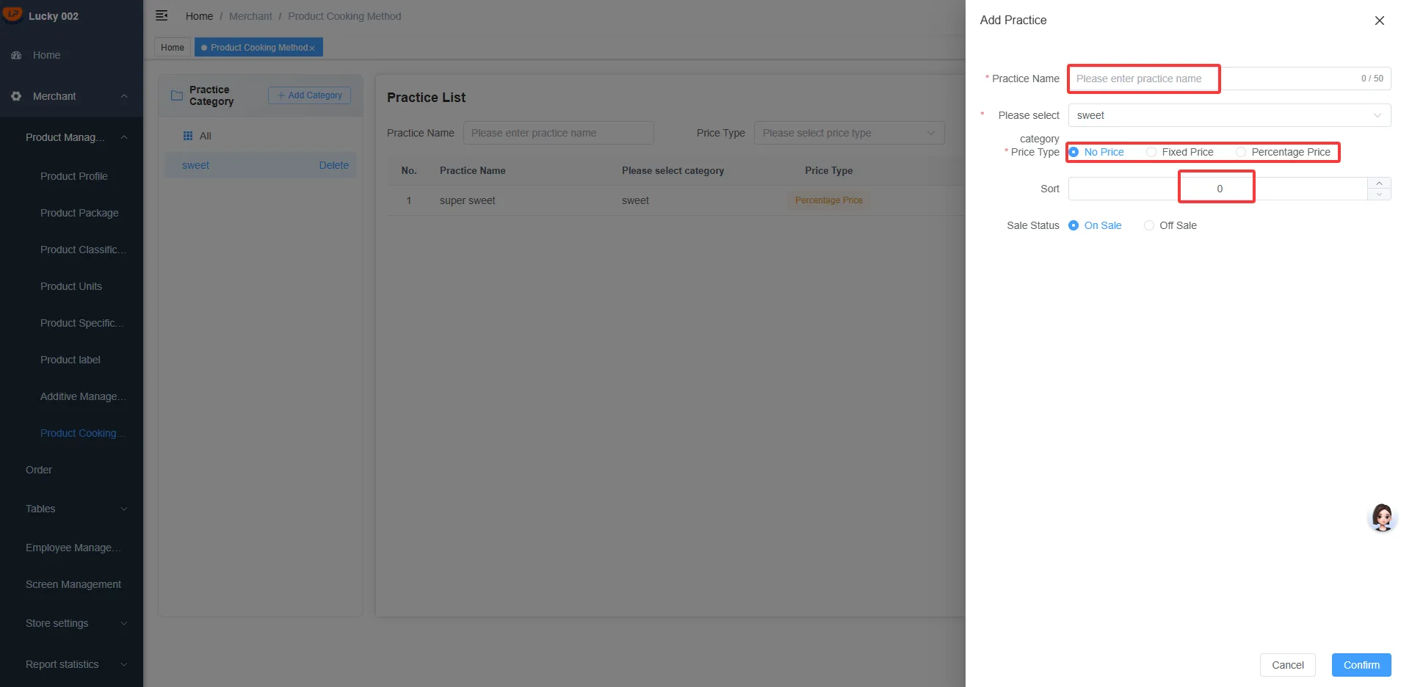The width and height of the screenshot is (1401, 687).
Task: Click the Practice Name column header
Action: tap(472, 170)
